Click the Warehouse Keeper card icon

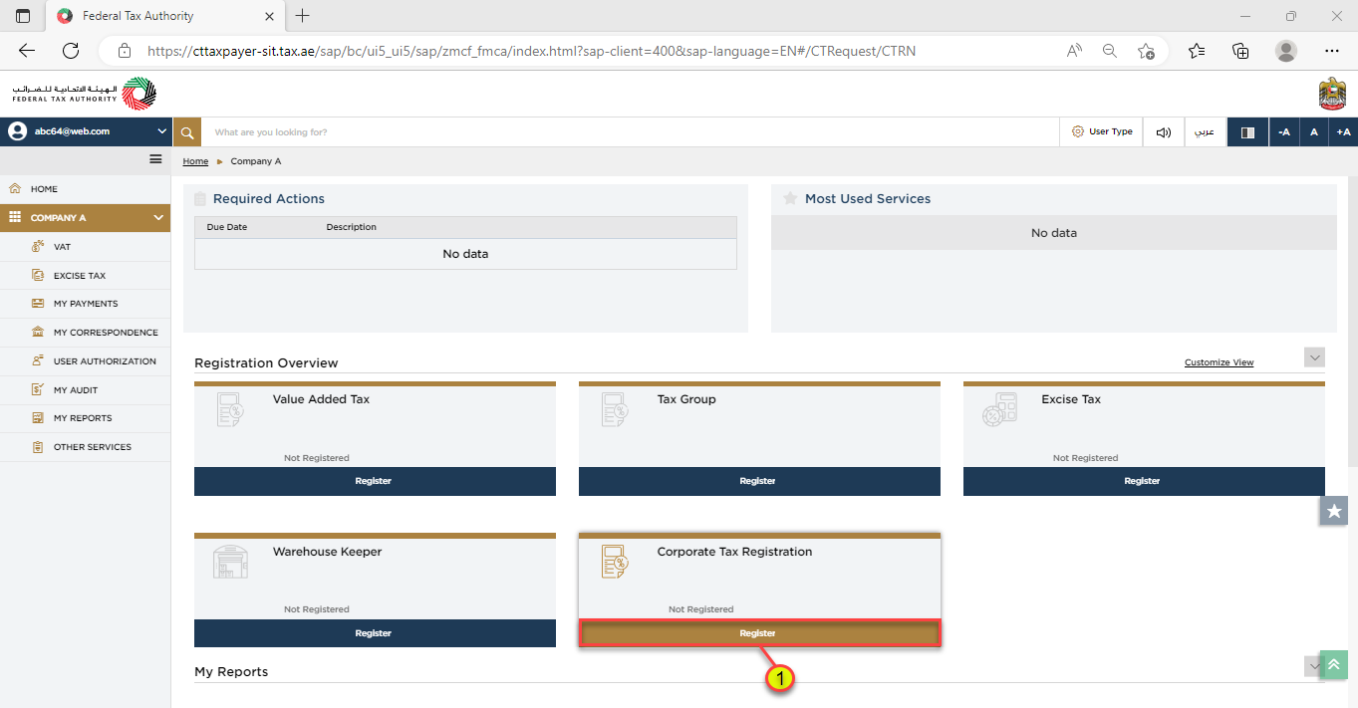point(230,562)
